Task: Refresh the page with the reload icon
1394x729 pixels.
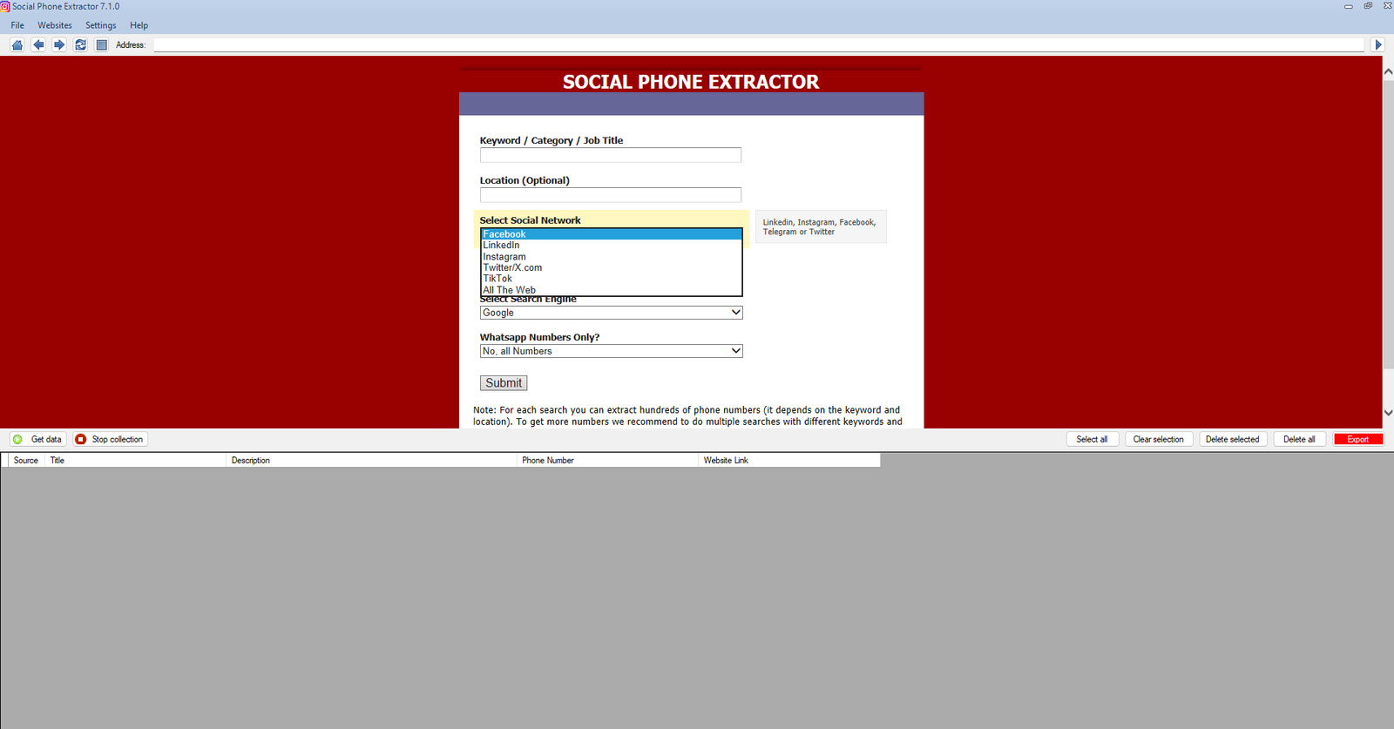Action: [80, 44]
